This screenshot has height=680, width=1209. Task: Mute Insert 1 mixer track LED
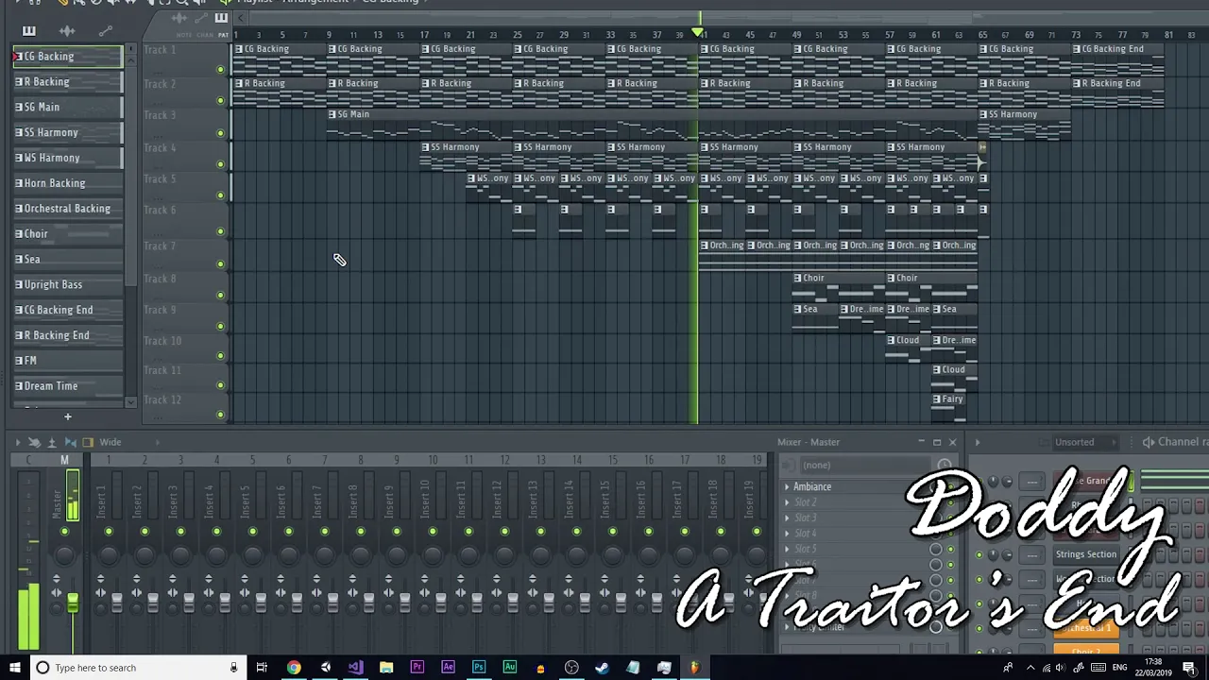point(109,533)
